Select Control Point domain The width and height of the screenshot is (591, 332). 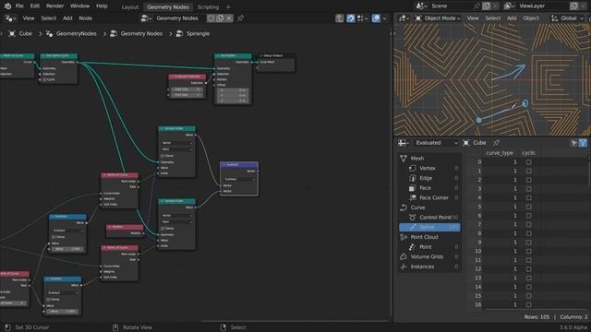point(429,218)
